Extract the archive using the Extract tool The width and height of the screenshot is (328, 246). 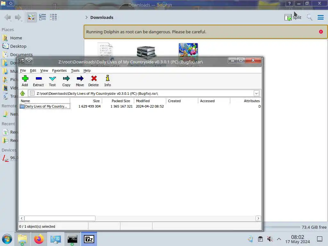coord(38,81)
